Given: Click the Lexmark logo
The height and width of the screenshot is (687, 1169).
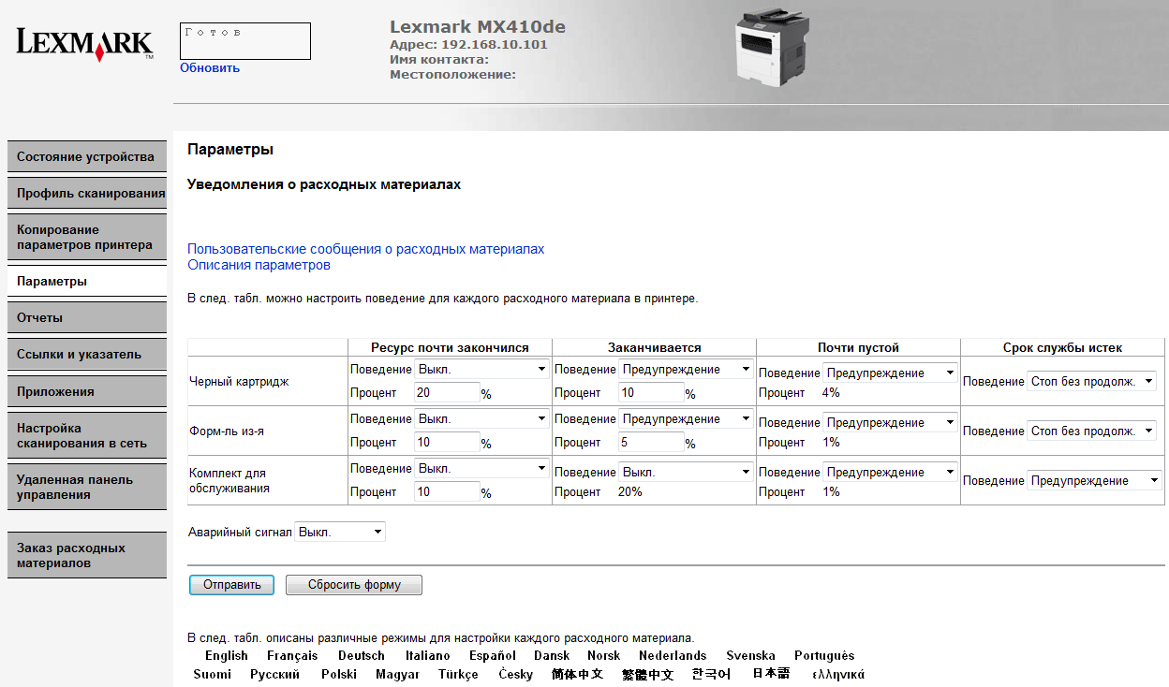Looking at the screenshot, I should pos(84,44).
